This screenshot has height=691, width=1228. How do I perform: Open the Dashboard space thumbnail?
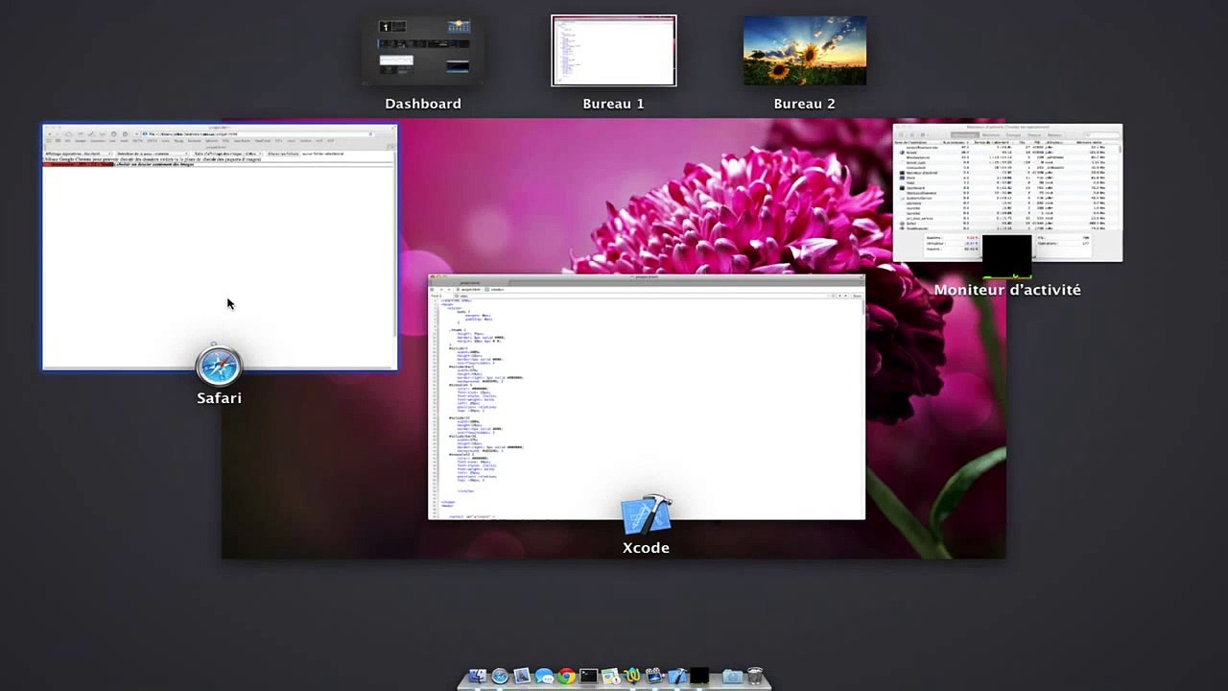pyautogui.click(x=423, y=51)
